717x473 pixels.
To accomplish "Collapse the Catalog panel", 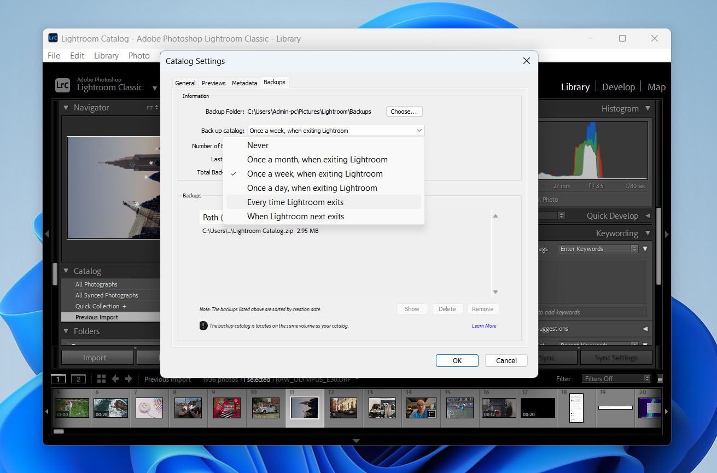I will click(x=66, y=271).
